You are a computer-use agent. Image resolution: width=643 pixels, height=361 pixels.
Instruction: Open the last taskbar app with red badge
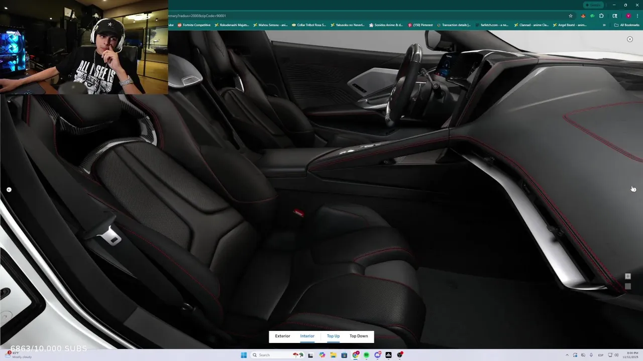point(400,355)
